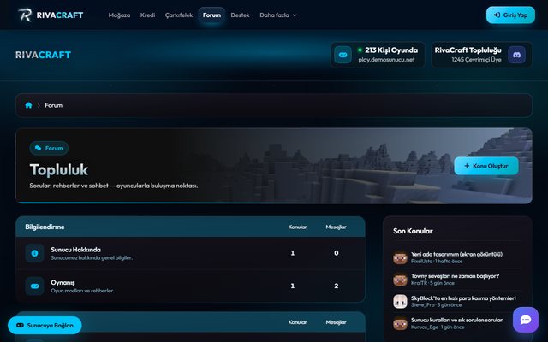Click the Forum badge in community banner
The image size is (548, 342).
point(49,148)
